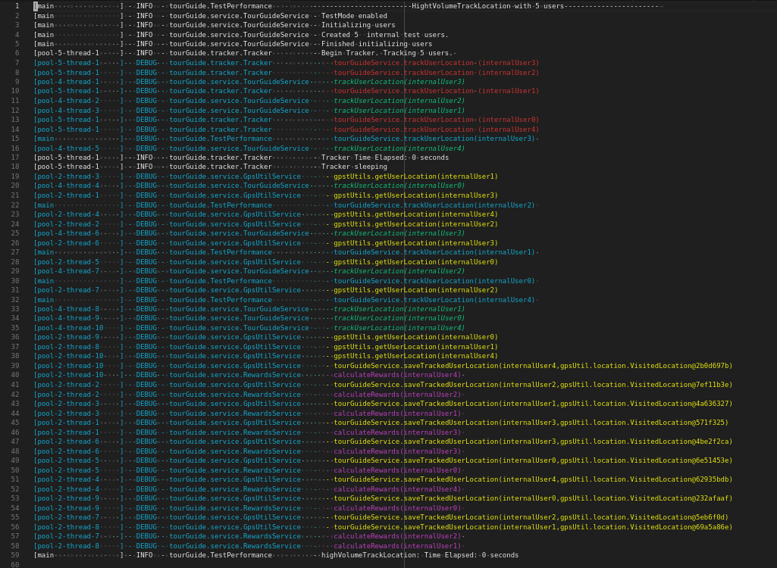
Task: Click 'tourGuideService.trackUserLocation(internalUser4)' on line 32
Action: pos(434,300)
